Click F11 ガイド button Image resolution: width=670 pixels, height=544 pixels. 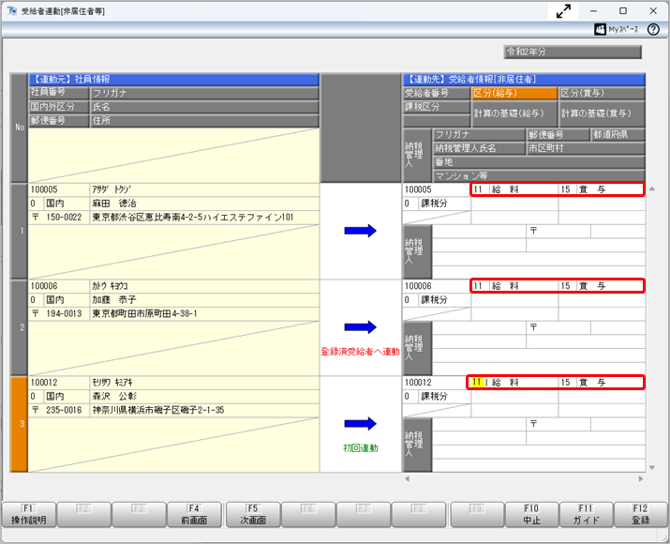[586, 515]
